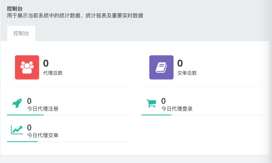Click the 今日代理交单 label
272x163 pixels.
(x=43, y=135)
